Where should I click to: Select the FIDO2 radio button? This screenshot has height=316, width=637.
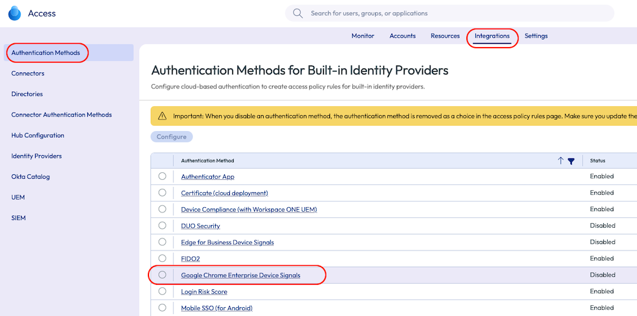tap(162, 258)
